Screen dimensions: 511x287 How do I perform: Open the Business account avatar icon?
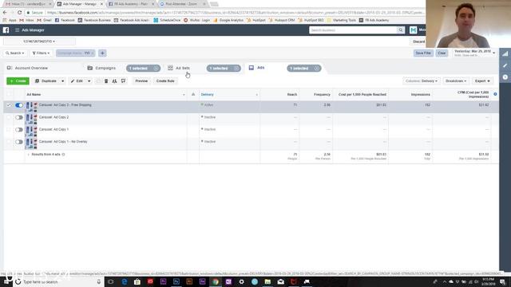click(414, 30)
